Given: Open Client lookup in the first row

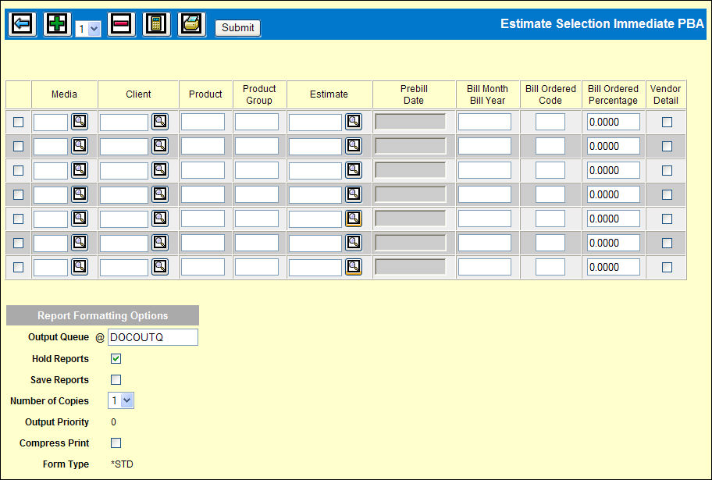Looking at the screenshot, I should pyautogui.click(x=160, y=122).
